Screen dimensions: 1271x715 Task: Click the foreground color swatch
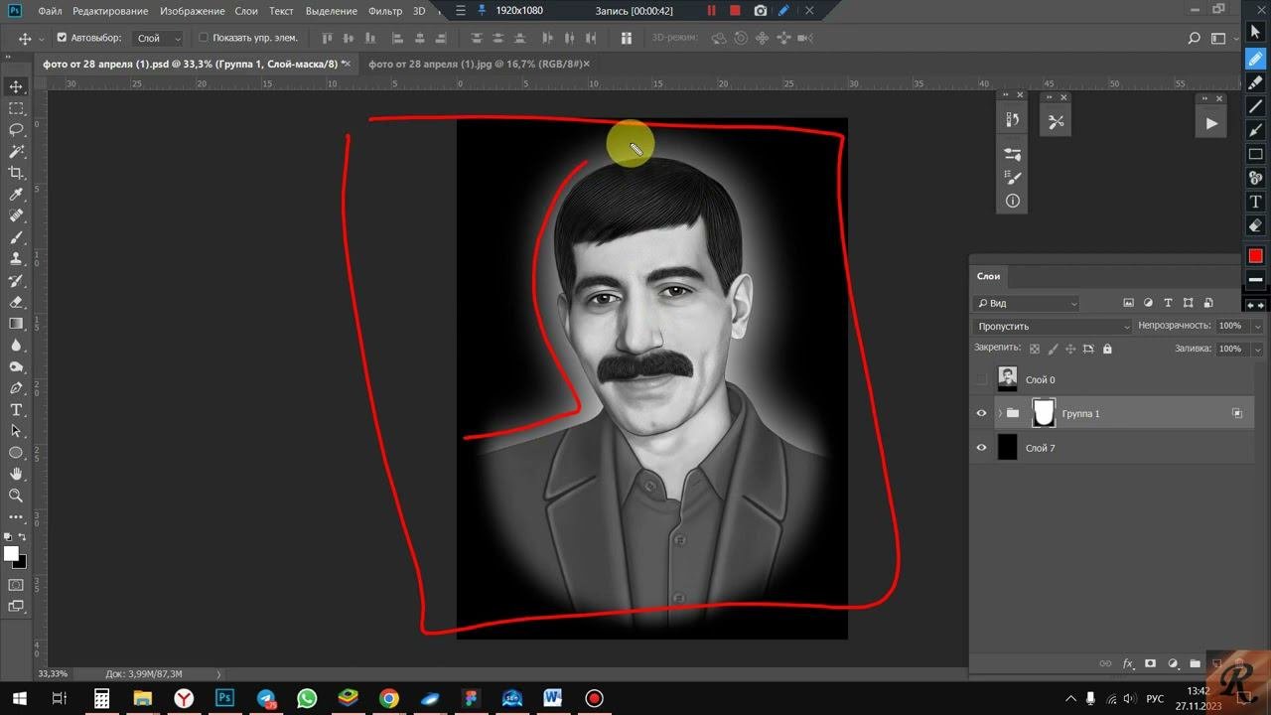(11, 553)
